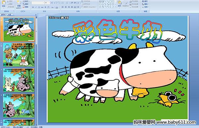Toggle Italic formatting
The image size is (199, 128).
(x=36, y=7)
